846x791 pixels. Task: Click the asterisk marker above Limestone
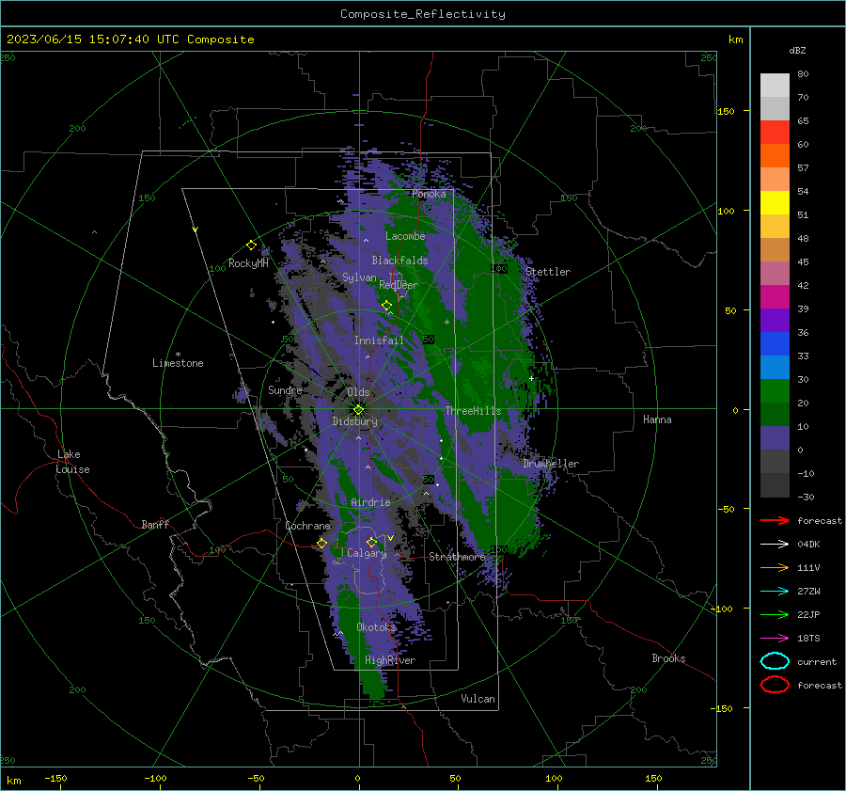click(178, 355)
